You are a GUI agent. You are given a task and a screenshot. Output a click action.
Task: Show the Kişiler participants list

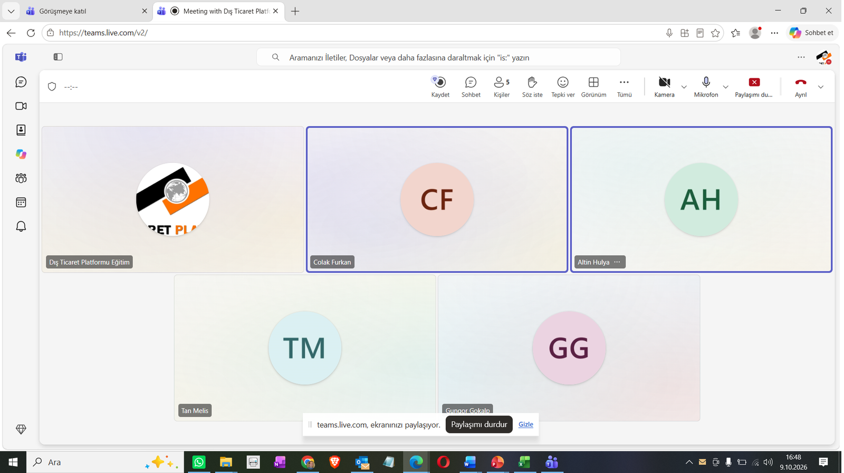501,87
